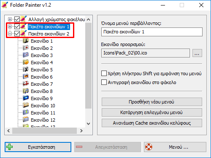211x158 pixels.
Task: Click the blue folder icon next to Εικονίδιο 9
Action: click(x=26, y=98)
